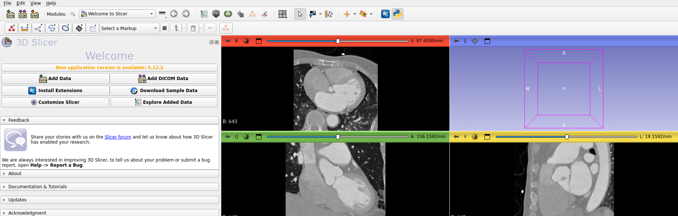Click the ruler and curve markups tool icon
Screen dimensions: 678x216
pos(329,14)
